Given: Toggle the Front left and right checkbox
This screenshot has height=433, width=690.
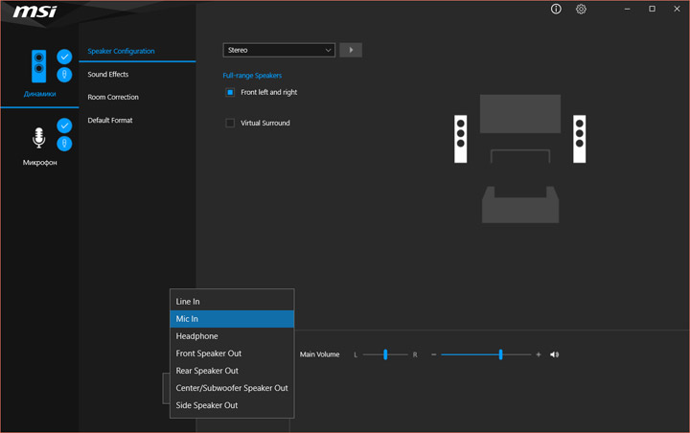Looking at the screenshot, I should click(230, 92).
